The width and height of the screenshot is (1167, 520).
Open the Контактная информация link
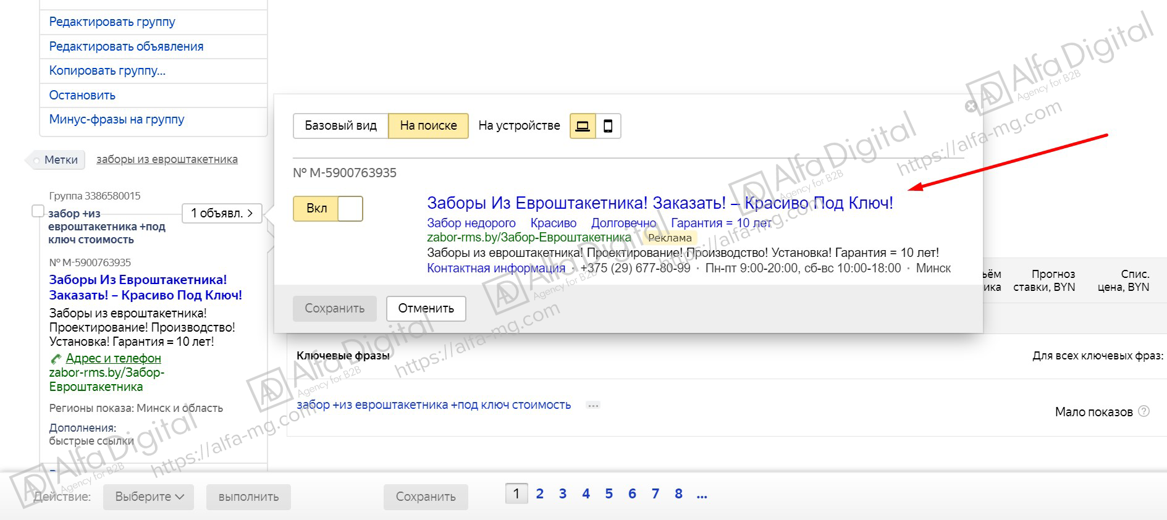tap(496, 268)
